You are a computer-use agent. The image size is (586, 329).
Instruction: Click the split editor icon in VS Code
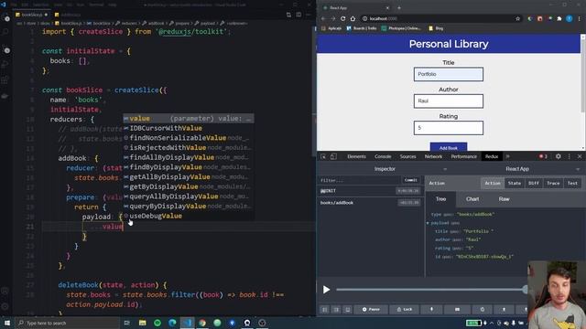coord(298,15)
